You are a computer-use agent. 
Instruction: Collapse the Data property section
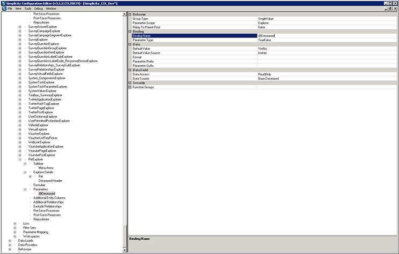[130, 44]
